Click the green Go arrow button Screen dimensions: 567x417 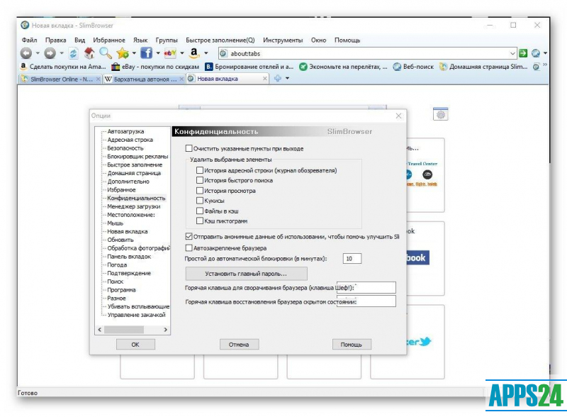[x=524, y=53]
